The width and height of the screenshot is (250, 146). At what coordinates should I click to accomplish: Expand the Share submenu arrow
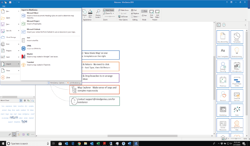19,70
